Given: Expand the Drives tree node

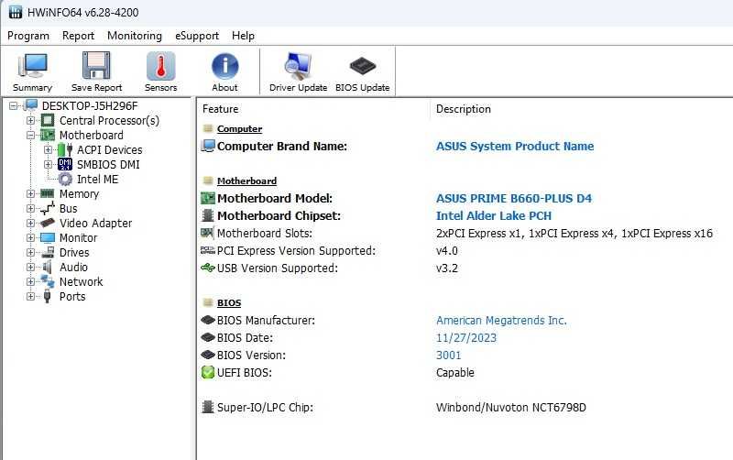Looking at the screenshot, I should click(30, 252).
